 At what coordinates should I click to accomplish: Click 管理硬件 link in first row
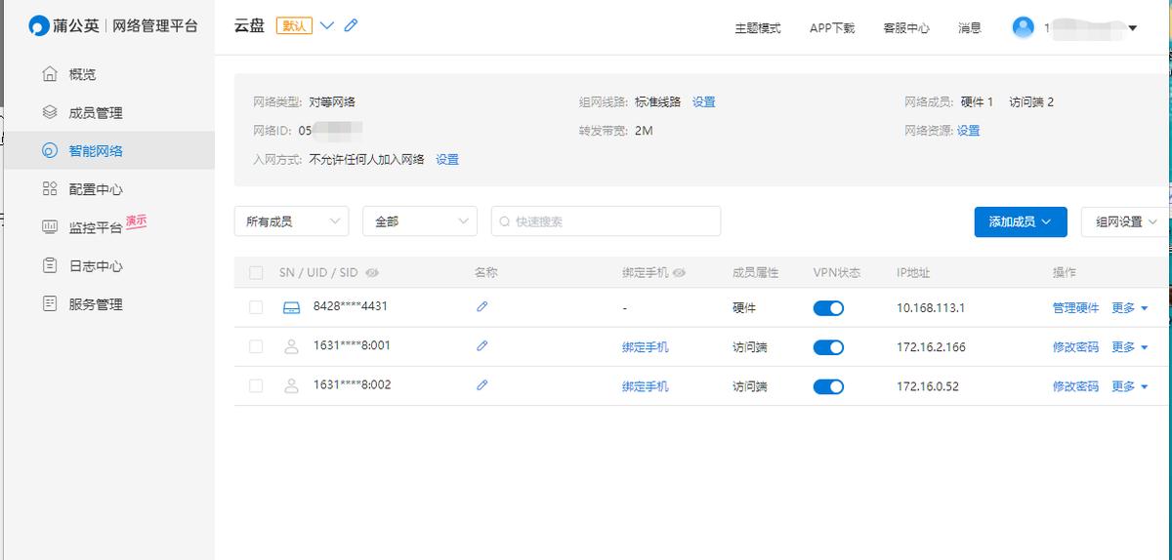click(1075, 308)
